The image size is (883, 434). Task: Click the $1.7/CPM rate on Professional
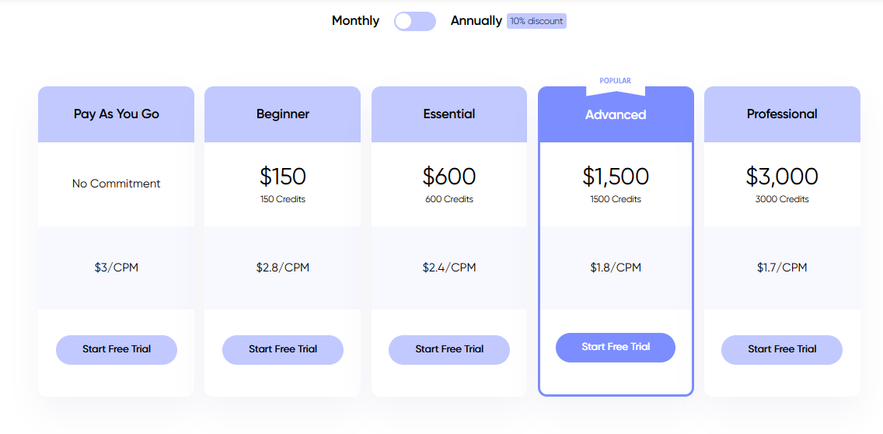782,267
